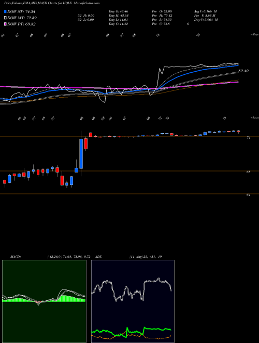Viewport: 259px width, 343px height.
Task: Click the magenta DOW PT legend swatch
Action: coord(6,24)
